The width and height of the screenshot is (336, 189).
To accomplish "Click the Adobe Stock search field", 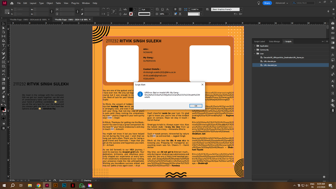I will [x=303, y=3].
